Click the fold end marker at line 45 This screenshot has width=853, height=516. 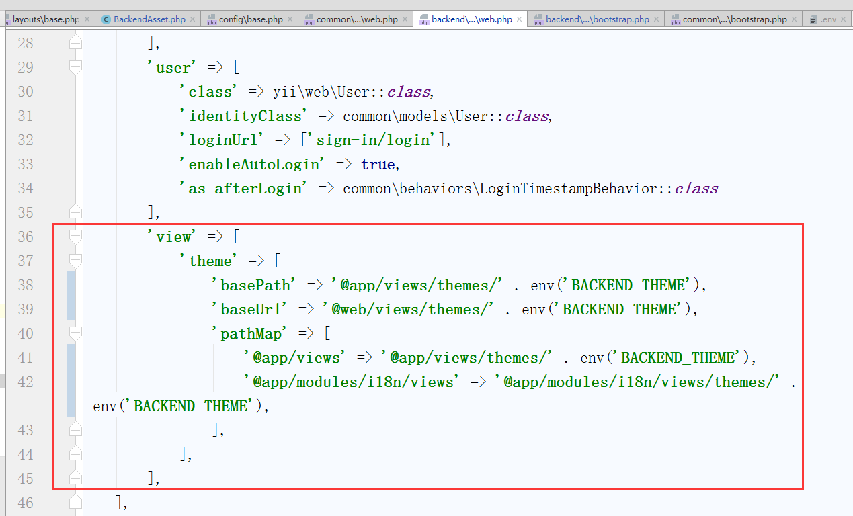(x=75, y=478)
